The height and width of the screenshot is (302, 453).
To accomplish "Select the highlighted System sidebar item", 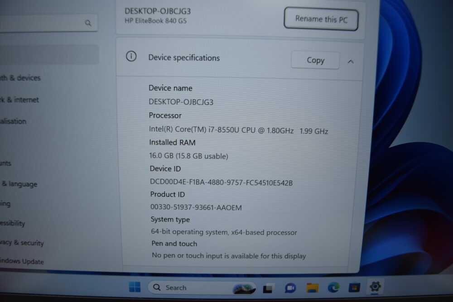I will 49,55.
